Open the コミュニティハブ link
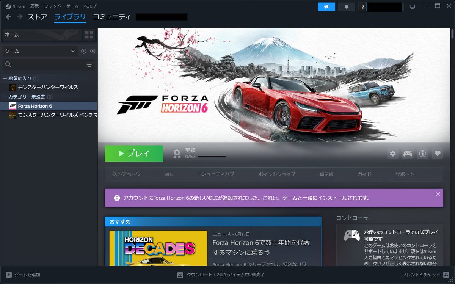 click(x=215, y=174)
